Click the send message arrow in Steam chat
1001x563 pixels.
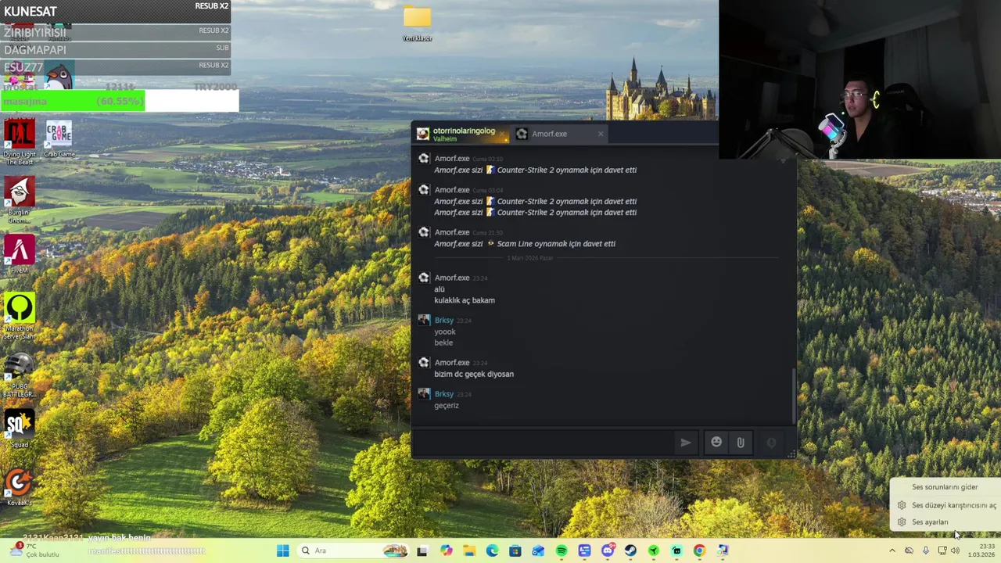tap(685, 443)
